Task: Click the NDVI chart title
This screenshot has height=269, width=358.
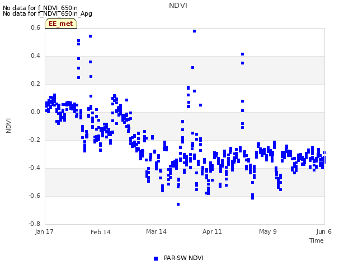Action: pos(178,5)
